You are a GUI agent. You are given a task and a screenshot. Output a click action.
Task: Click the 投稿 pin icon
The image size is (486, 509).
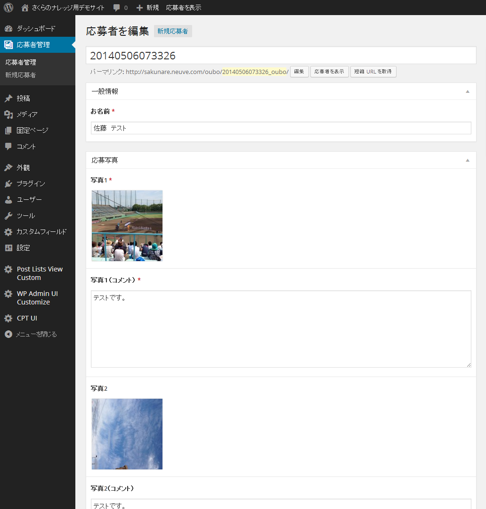click(8, 99)
